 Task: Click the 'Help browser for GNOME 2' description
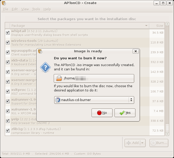click(x=31, y=123)
